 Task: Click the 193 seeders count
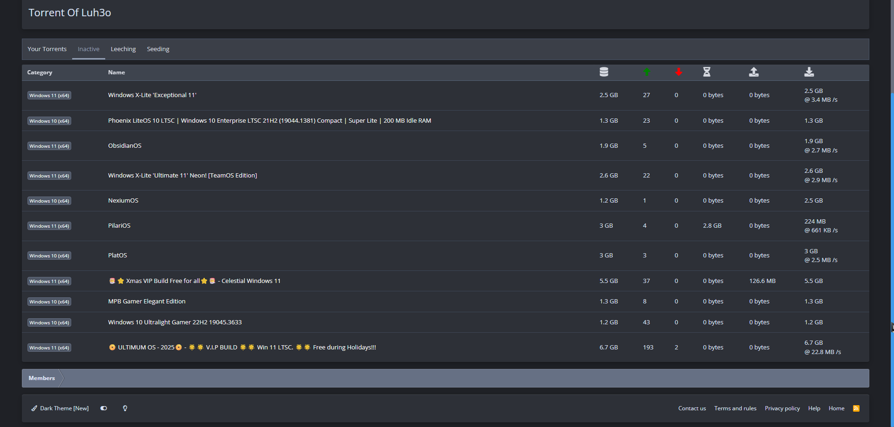coord(648,348)
